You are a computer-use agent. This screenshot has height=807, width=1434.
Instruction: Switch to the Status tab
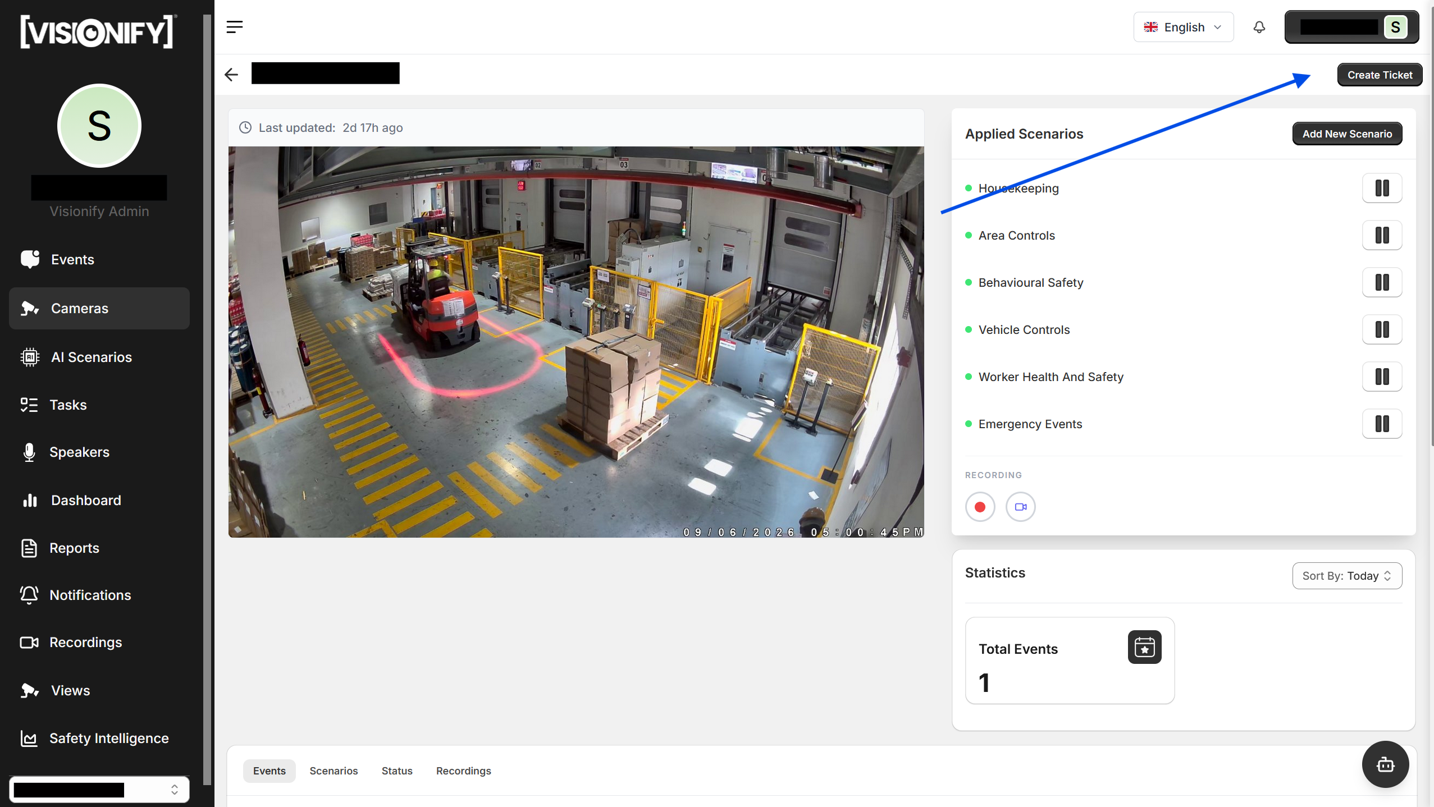click(397, 771)
